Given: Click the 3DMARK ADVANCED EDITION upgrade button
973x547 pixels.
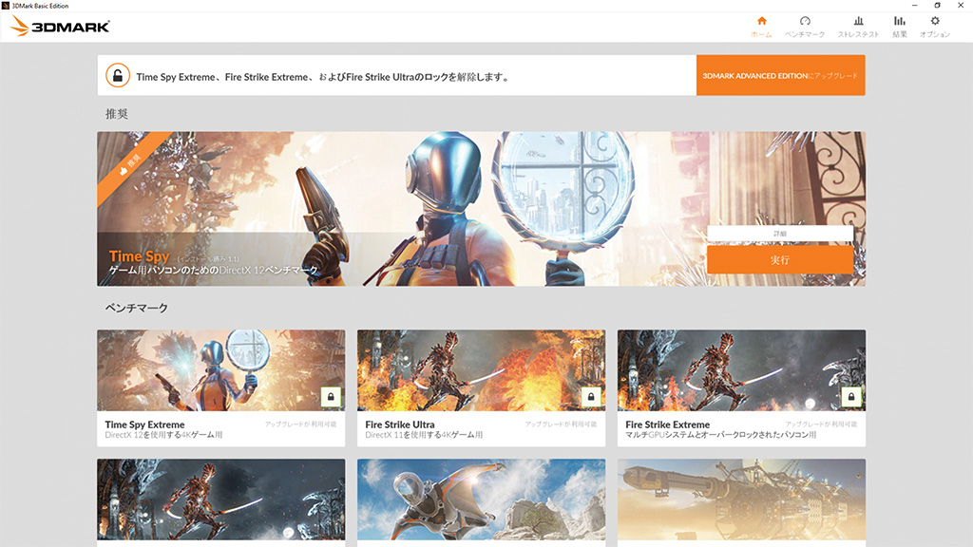Looking at the screenshot, I should (x=781, y=75).
